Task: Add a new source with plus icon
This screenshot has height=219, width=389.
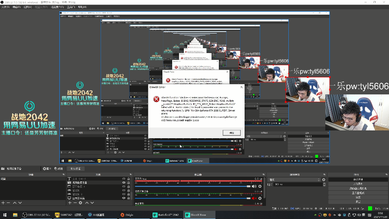Action: (70, 203)
